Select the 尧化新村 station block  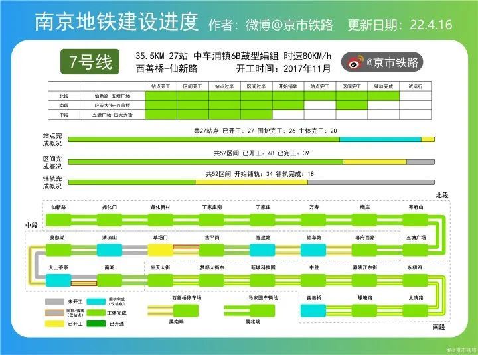click(161, 220)
